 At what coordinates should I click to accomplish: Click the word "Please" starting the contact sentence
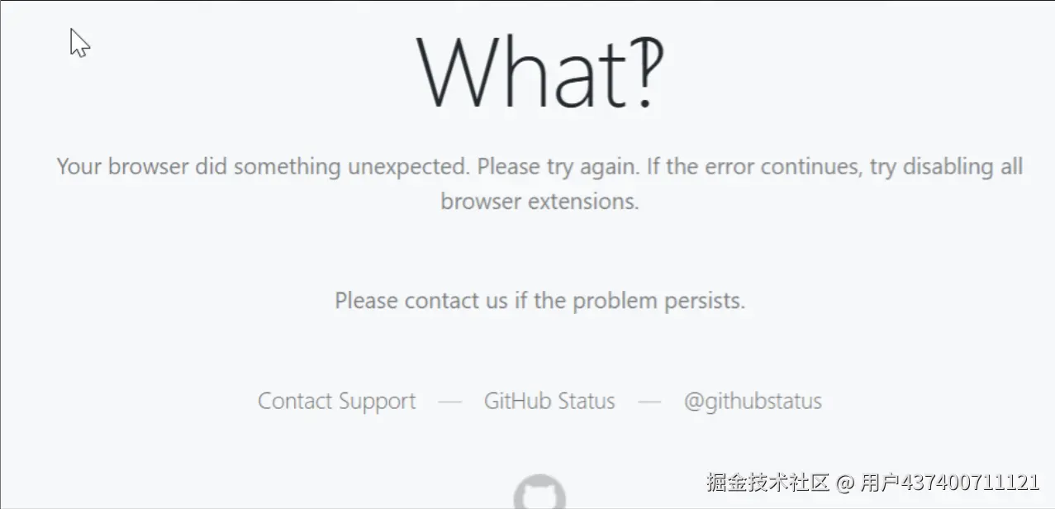pos(367,301)
